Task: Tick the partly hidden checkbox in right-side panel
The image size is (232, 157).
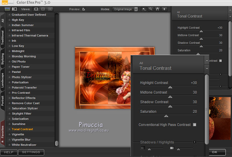Action: point(220,60)
